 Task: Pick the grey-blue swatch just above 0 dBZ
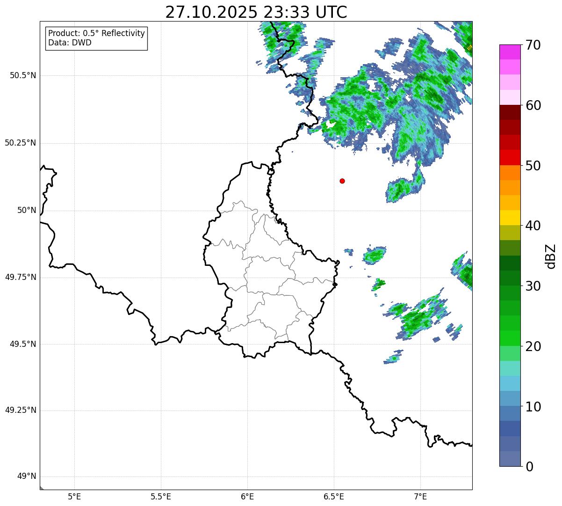click(510, 459)
